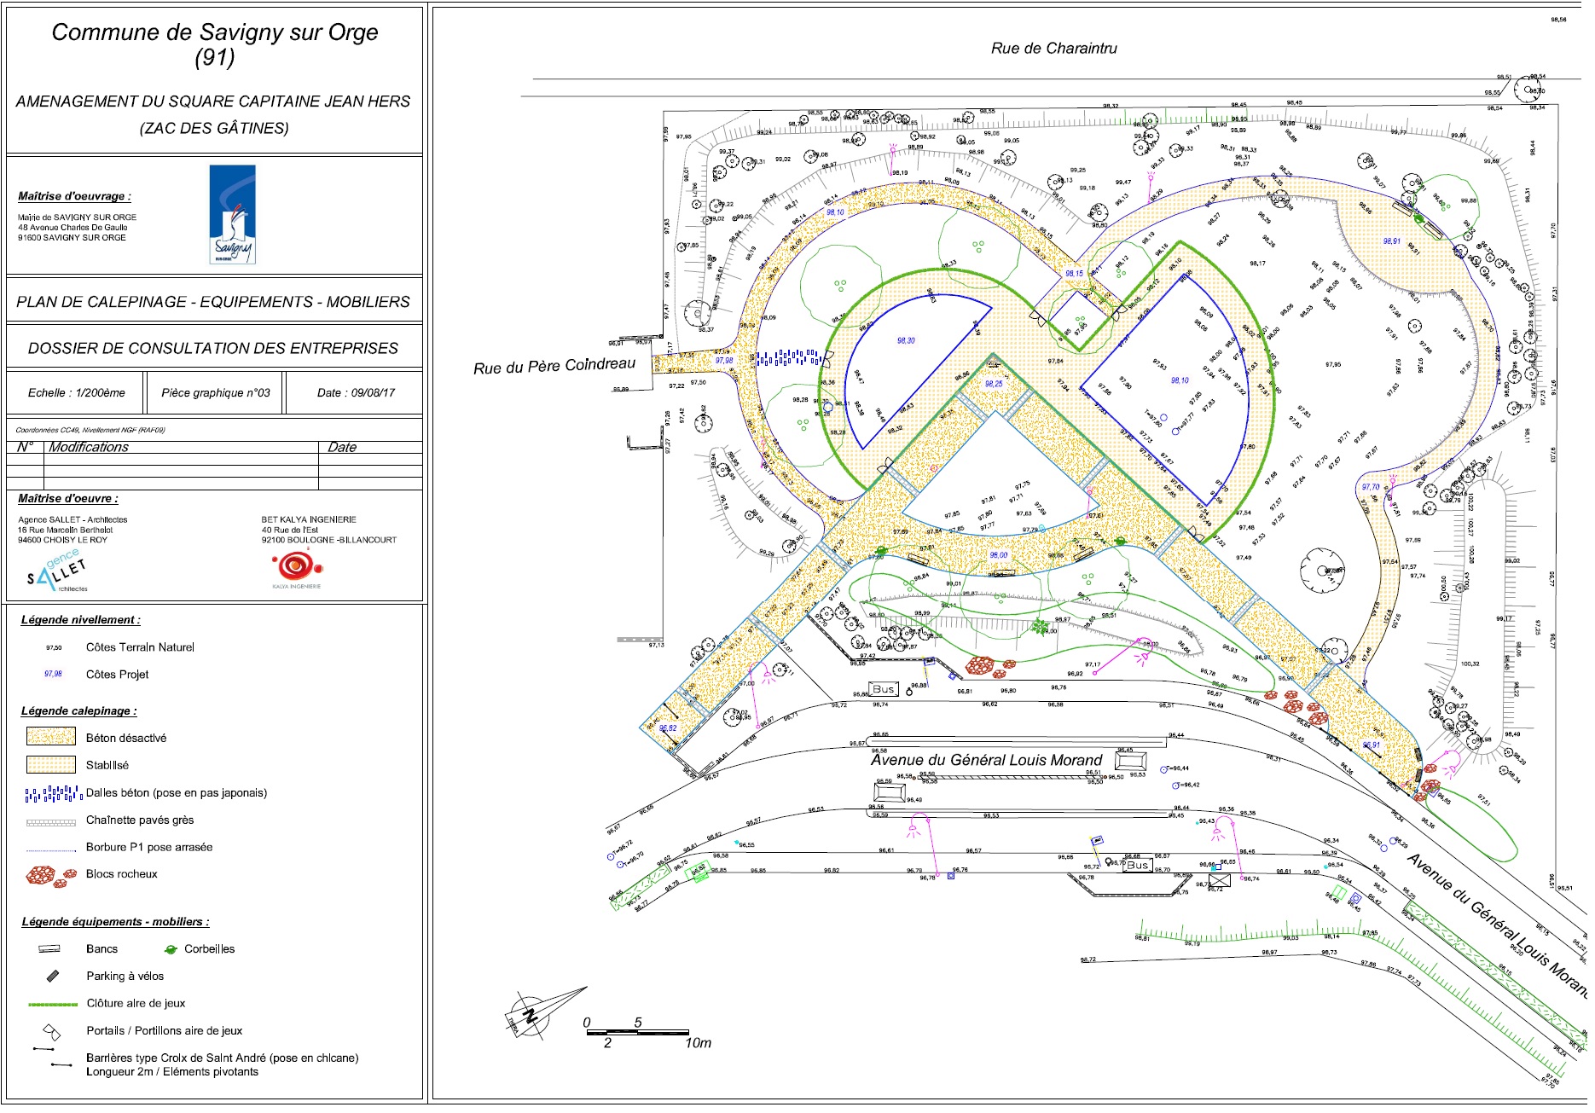The width and height of the screenshot is (1595, 1113).
Task: Click the Stabilisé legend swatch
Action: [x=51, y=764]
